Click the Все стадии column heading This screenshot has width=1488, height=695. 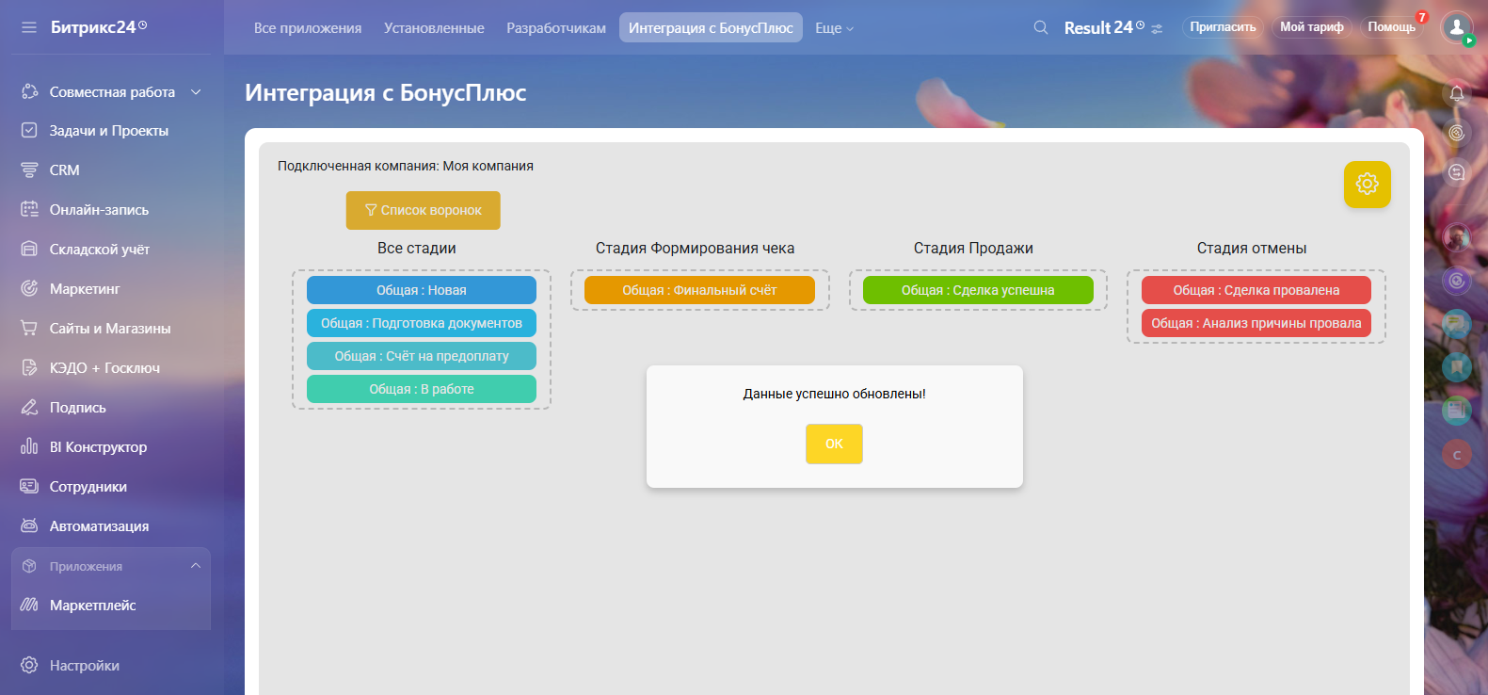click(x=417, y=248)
